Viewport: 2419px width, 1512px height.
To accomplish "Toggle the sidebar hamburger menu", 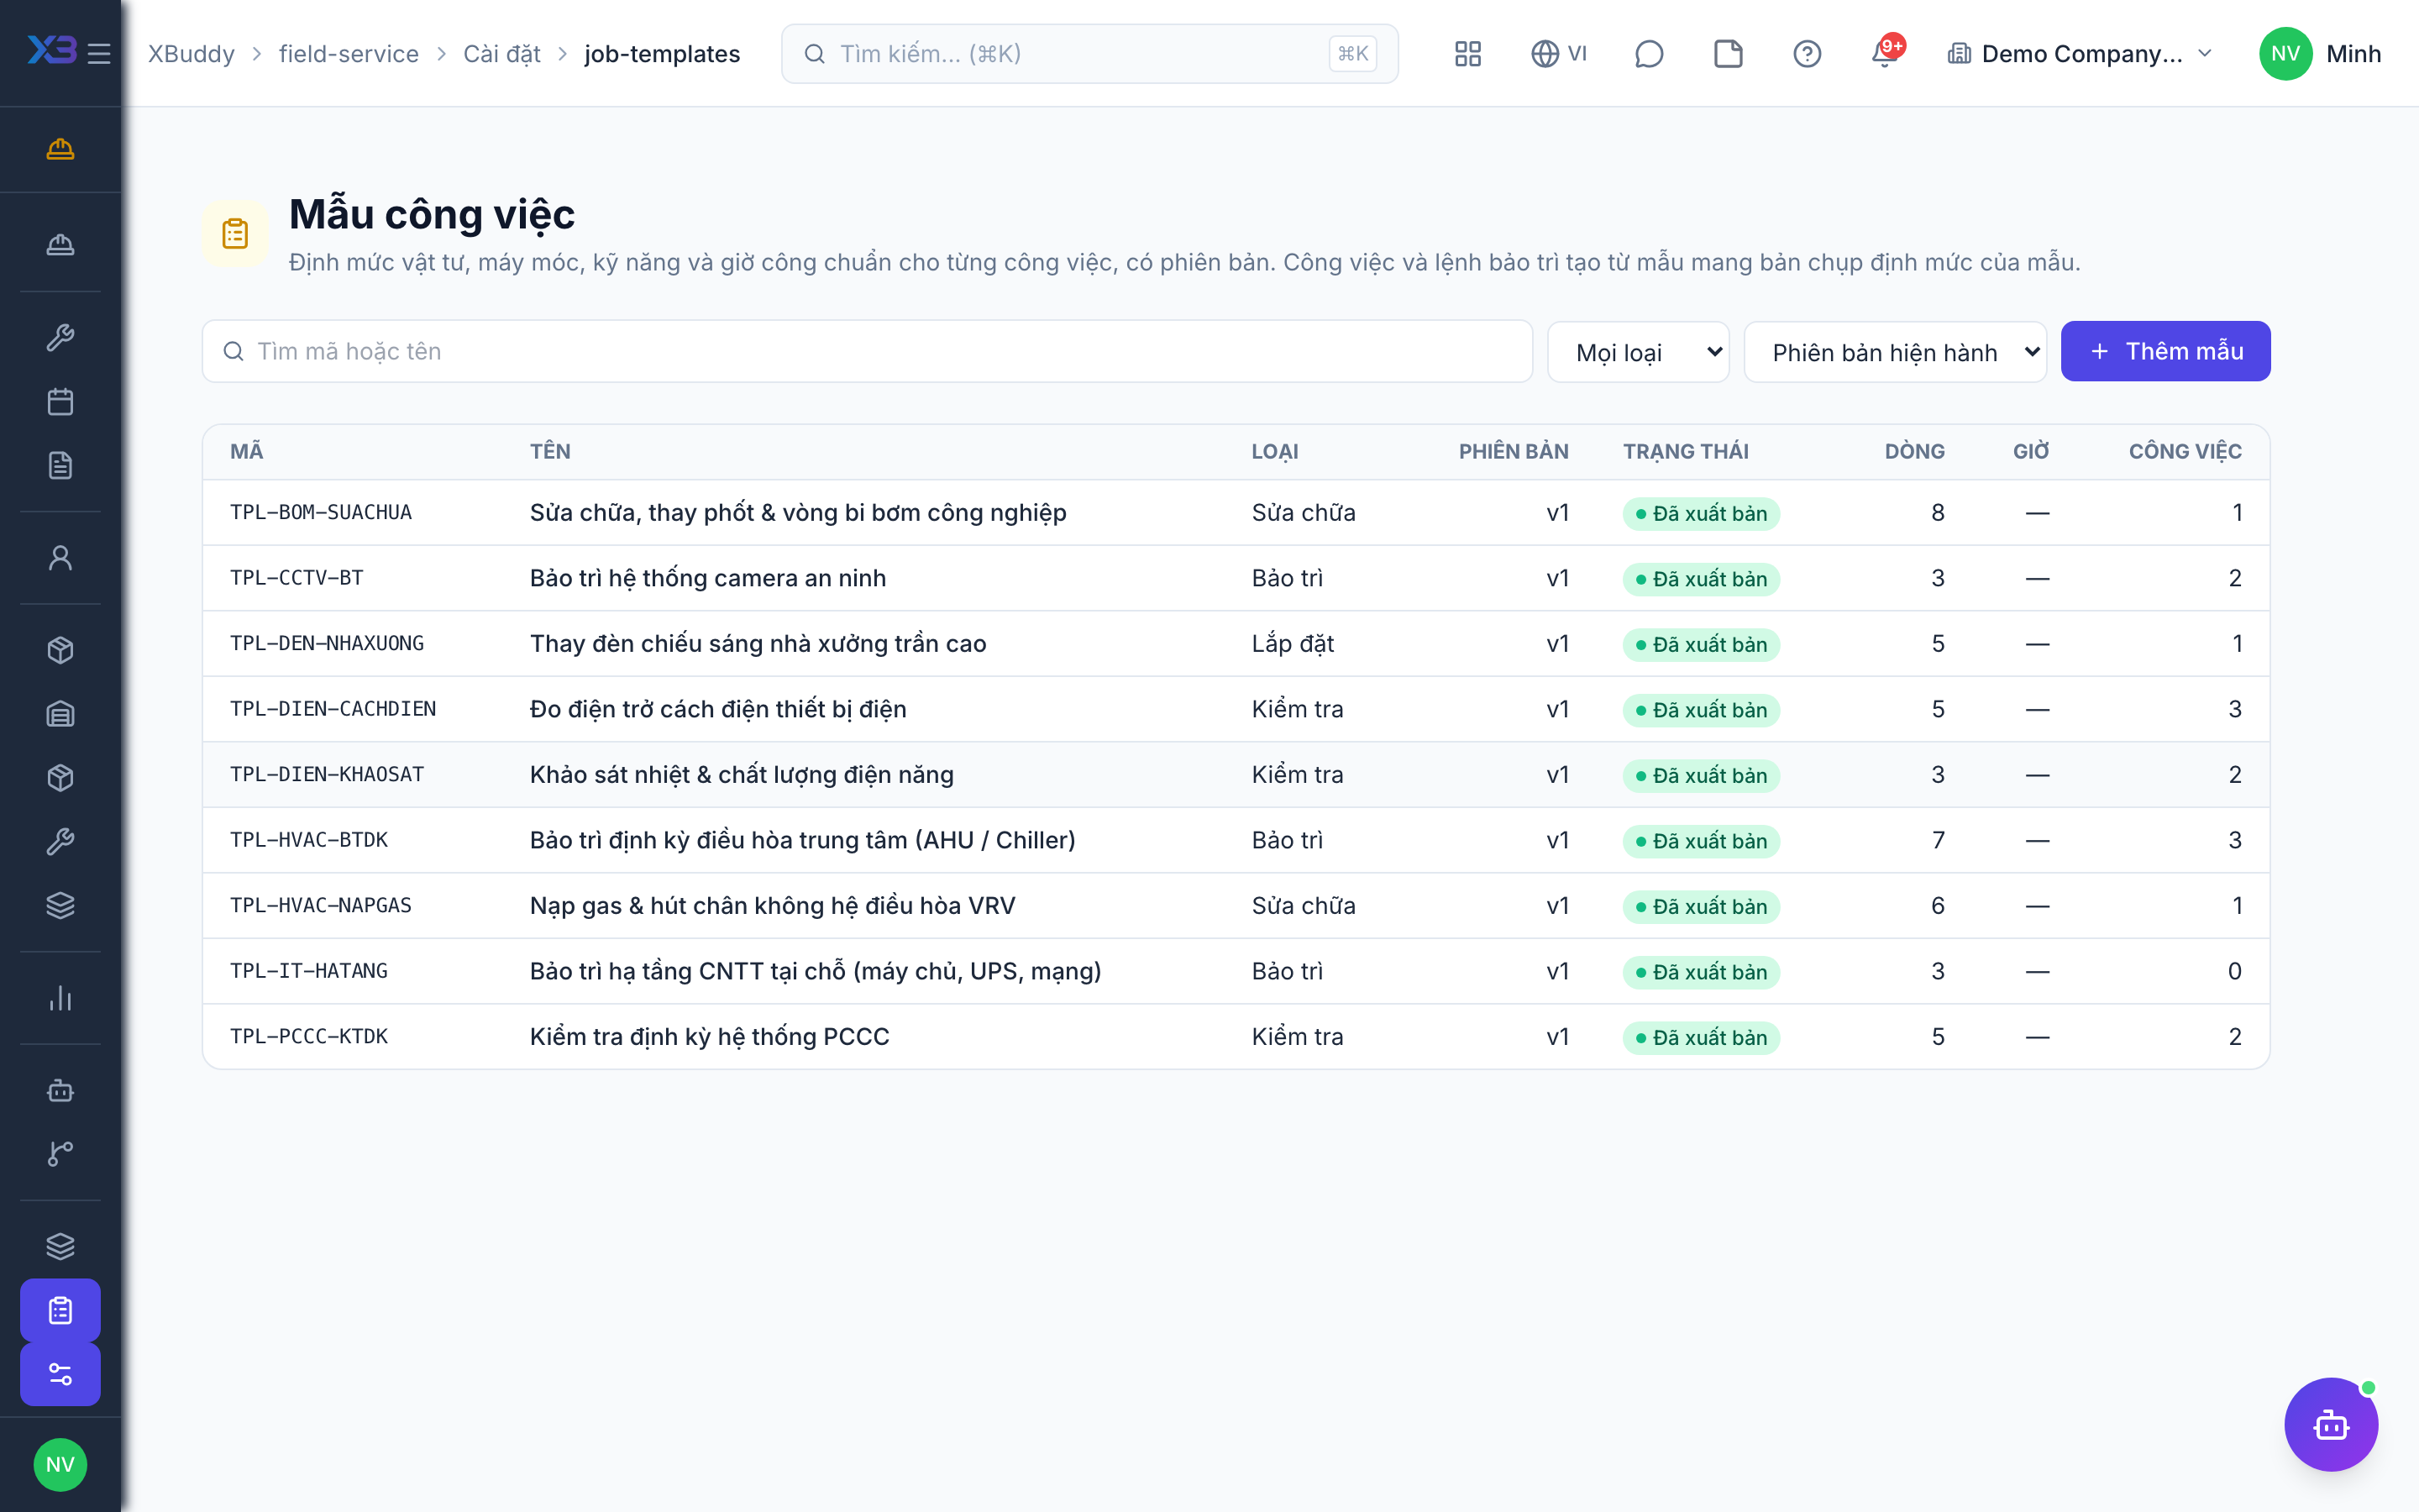I will 99,54.
